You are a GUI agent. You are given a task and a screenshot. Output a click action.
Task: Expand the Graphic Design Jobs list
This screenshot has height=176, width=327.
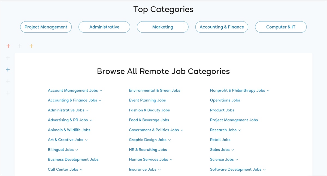tap(169, 140)
